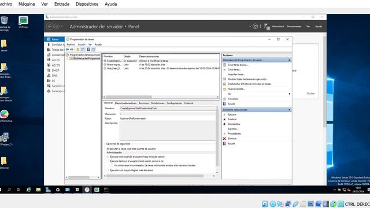Click the Crear tarea básica action
This screenshot has height=208, width=370.
[x=238, y=65]
